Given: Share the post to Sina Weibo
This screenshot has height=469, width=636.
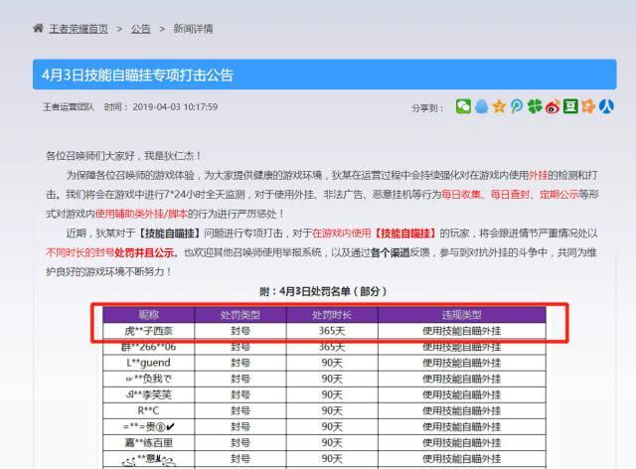Looking at the screenshot, I should click(x=553, y=106).
